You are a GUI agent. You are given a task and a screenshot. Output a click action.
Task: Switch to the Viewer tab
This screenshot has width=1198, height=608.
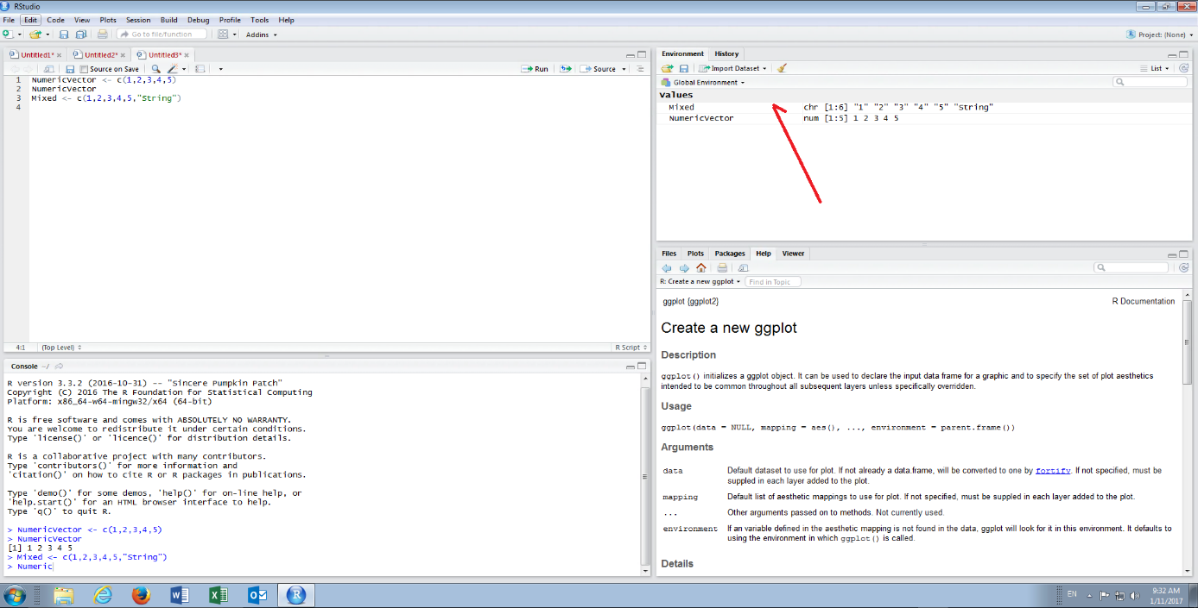[793, 254]
